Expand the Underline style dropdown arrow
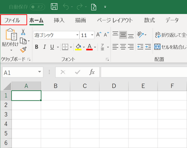187x148 pixels. pyautogui.click(x=58, y=47)
